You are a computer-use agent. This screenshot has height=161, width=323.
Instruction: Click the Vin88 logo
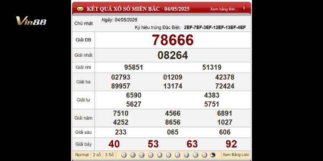(x=31, y=21)
